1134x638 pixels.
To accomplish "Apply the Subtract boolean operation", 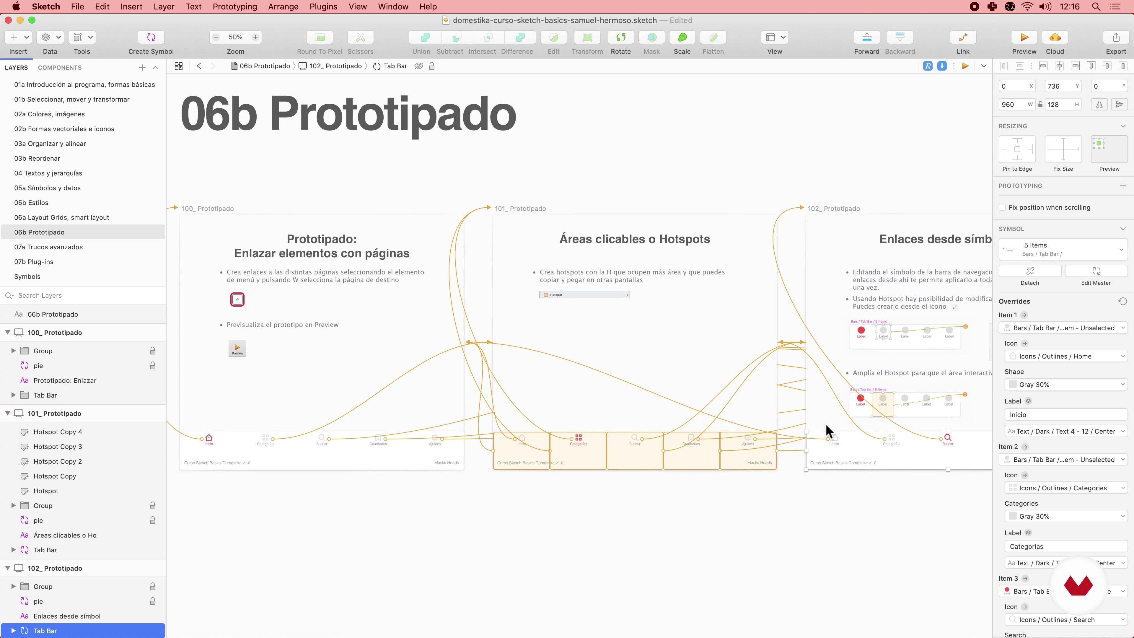I will point(457,38).
